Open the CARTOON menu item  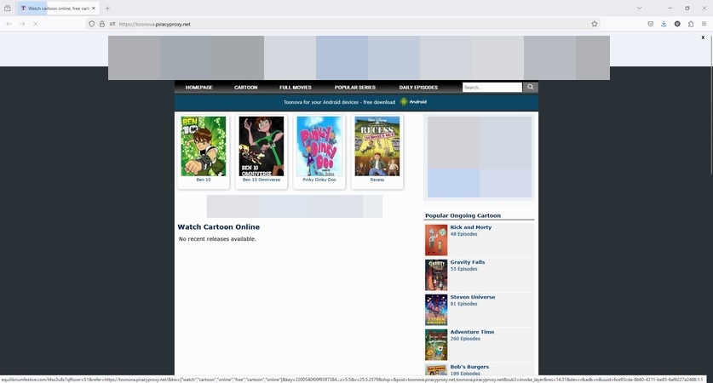246,87
